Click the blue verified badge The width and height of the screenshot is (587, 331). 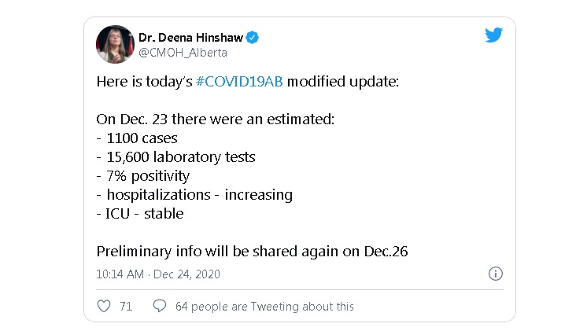coord(253,37)
